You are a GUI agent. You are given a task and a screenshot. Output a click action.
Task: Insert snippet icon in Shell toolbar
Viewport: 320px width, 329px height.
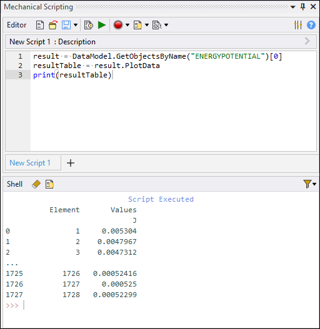click(x=49, y=184)
